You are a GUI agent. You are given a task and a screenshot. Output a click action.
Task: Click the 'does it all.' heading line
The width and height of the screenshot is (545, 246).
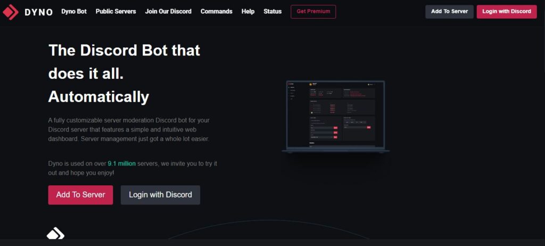[86, 73]
